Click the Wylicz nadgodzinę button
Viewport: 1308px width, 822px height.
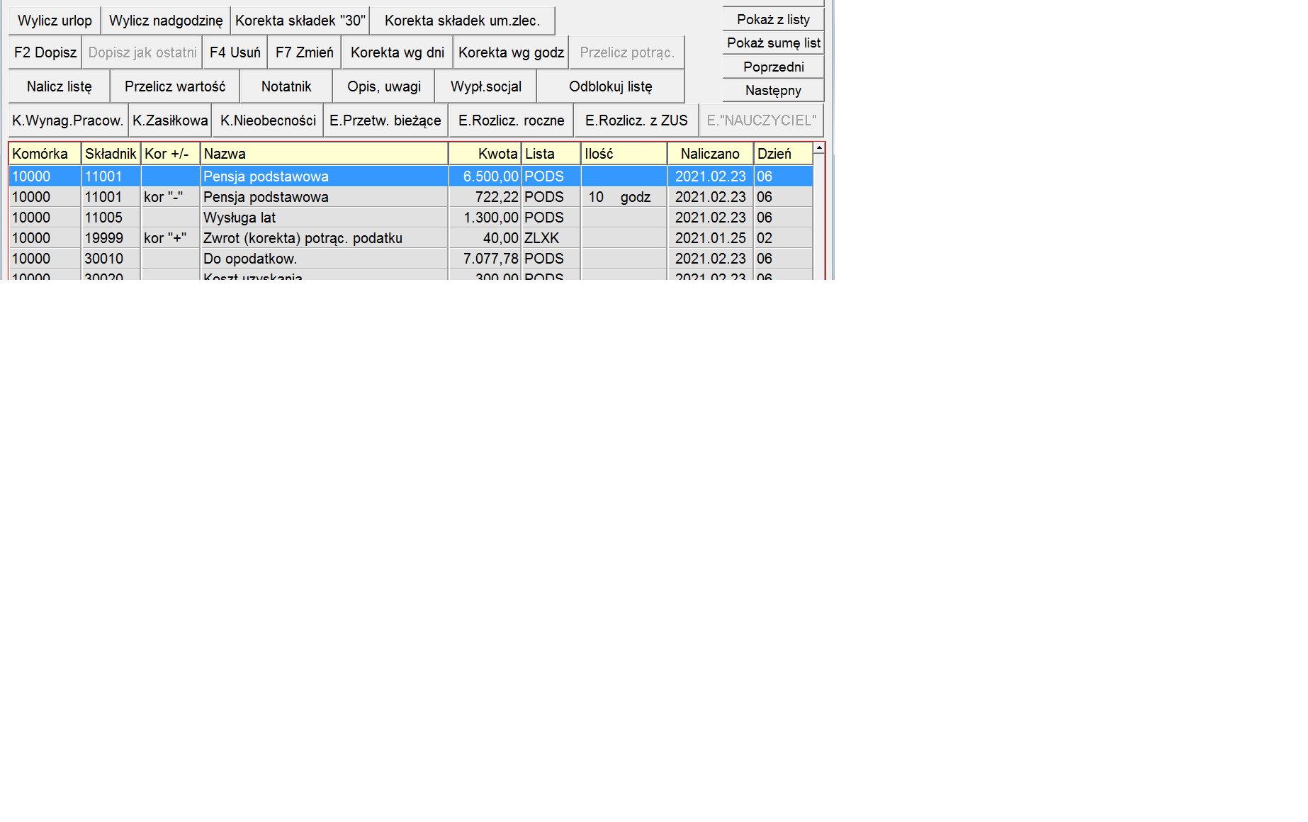(166, 21)
